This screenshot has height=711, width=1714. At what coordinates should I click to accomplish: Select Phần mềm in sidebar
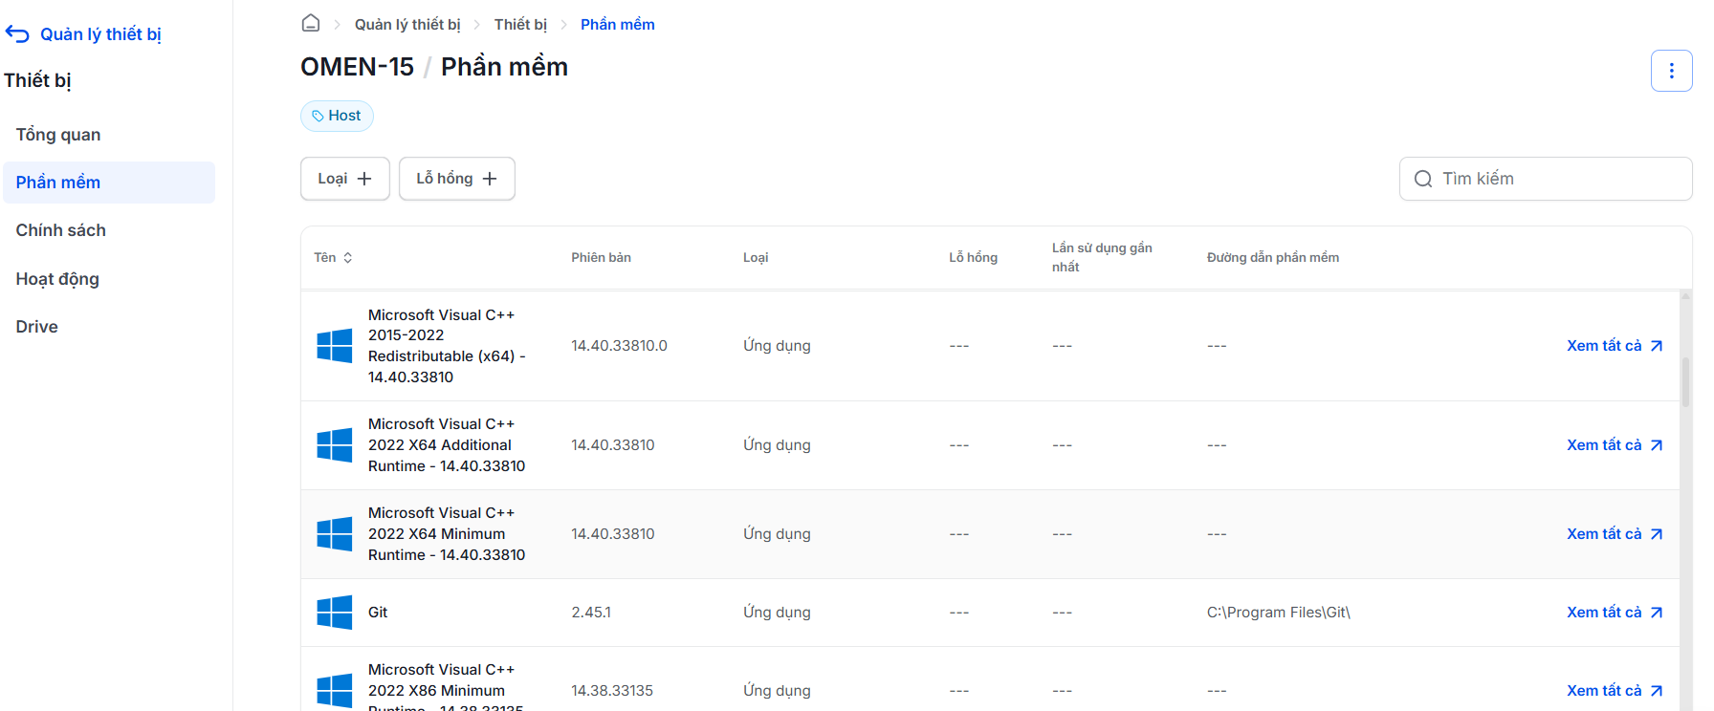[109, 183]
